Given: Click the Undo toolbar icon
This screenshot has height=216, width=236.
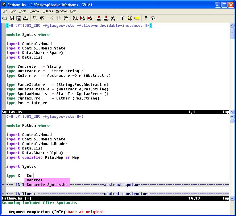Looking at the screenshot, I should point(35,18).
